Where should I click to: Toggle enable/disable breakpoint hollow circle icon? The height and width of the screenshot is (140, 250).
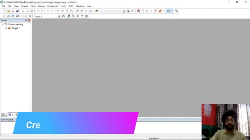(151, 11)
